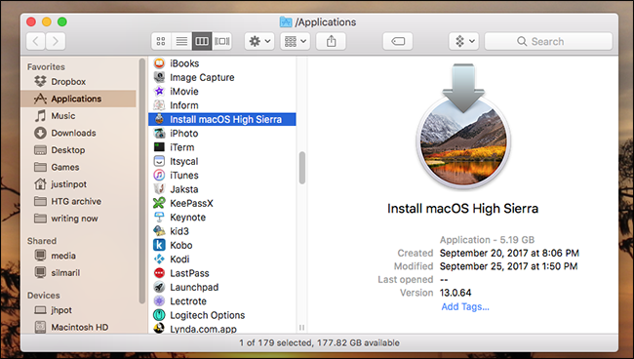Screen dimensions: 634x359
Task: Click the Add Tags... link
Action: click(465, 307)
